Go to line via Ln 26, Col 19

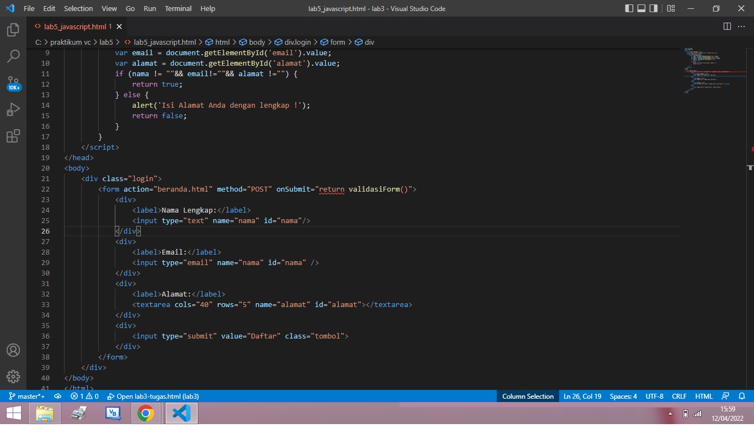point(582,397)
